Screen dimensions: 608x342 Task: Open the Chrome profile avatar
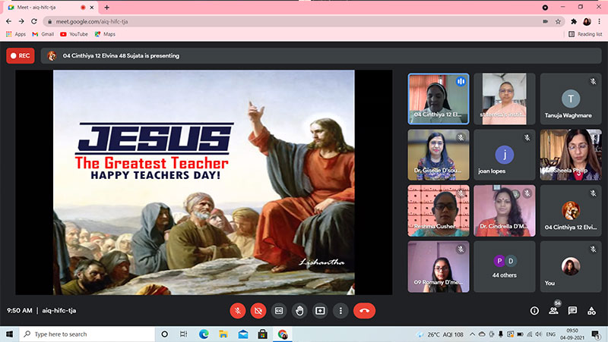pos(587,22)
